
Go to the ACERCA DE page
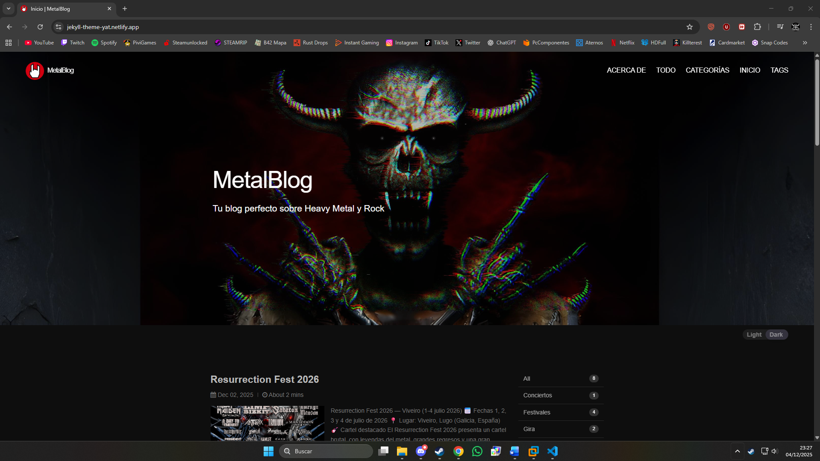pyautogui.click(x=626, y=70)
